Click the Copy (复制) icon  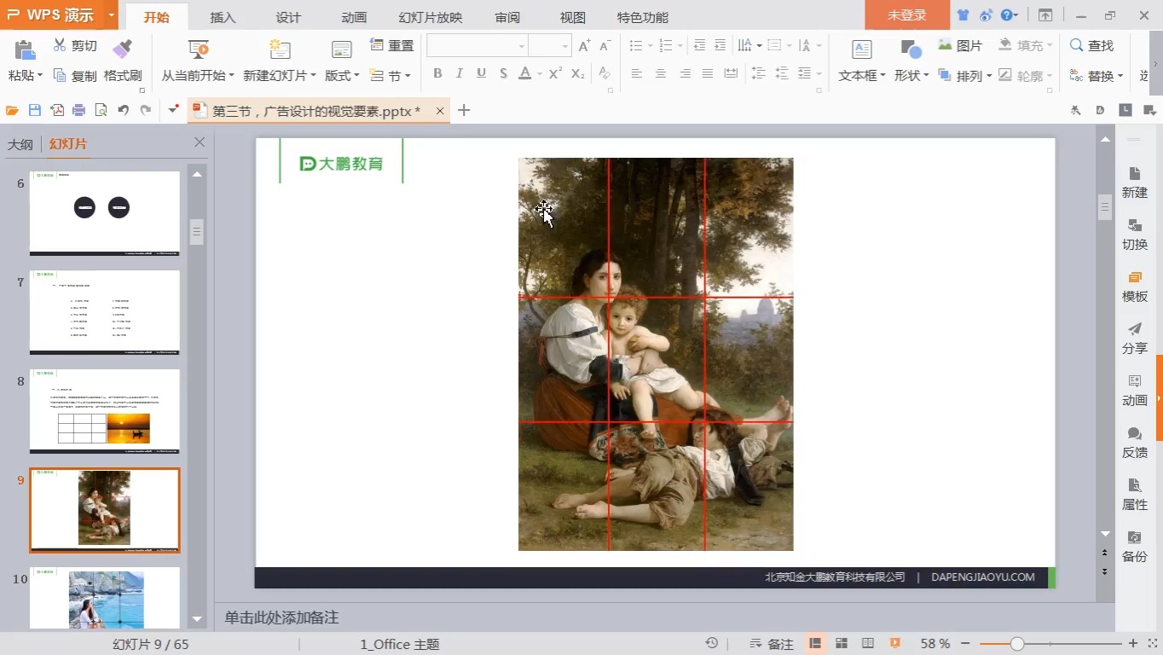point(60,76)
